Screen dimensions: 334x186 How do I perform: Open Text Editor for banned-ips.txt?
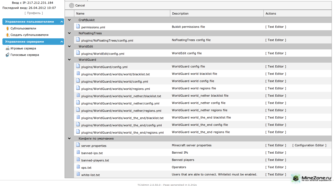(276, 153)
